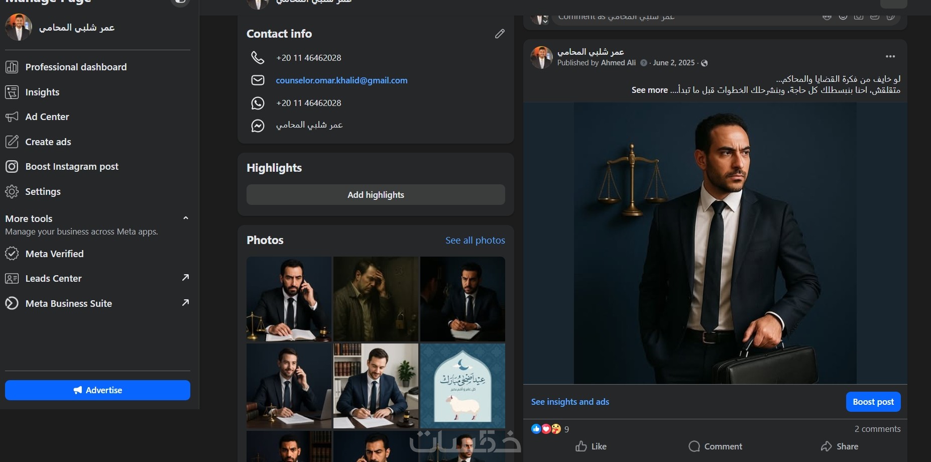Click the 9 reactions count

pyautogui.click(x=567, y=429)
